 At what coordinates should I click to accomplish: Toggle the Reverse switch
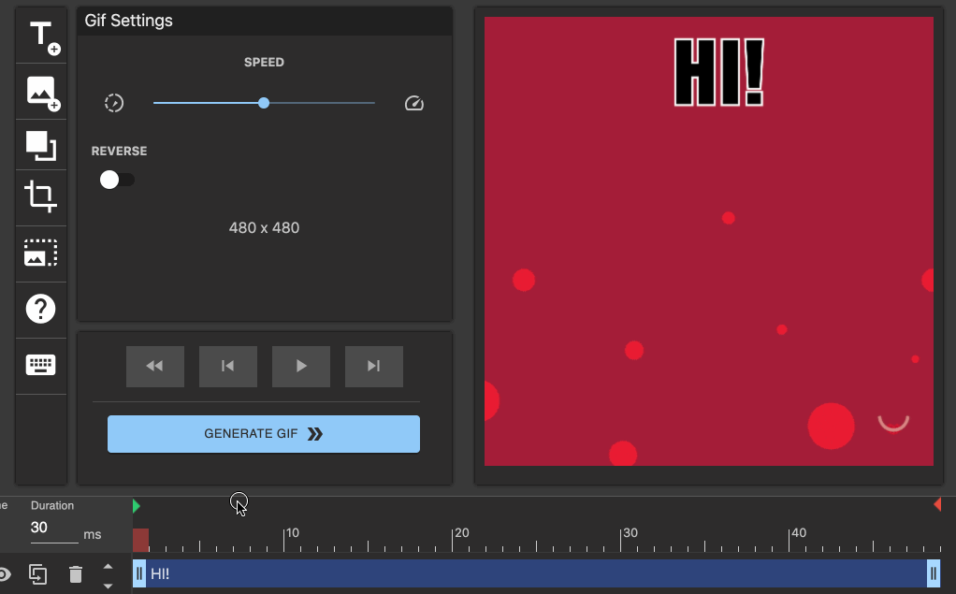117,179
